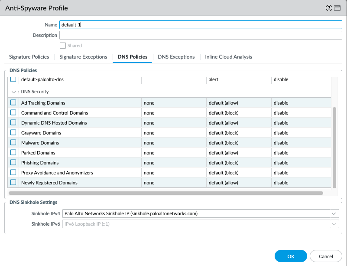Enable the Ad Tracking Domains checkbox
347x266 pixels.
pyautogui.click(x=13, y=103)
